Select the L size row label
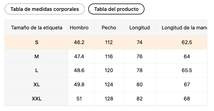Screen dimensions: 214x111 pos(37,70)
